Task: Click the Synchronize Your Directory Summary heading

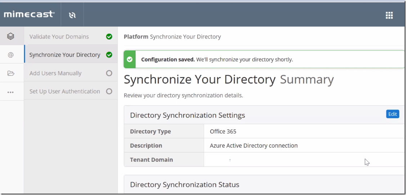Action: click(x=229, y=80)
